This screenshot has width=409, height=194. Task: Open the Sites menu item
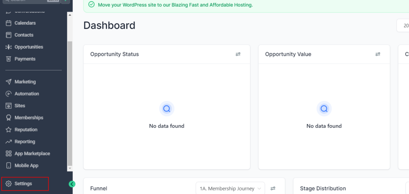pos(20,106)
